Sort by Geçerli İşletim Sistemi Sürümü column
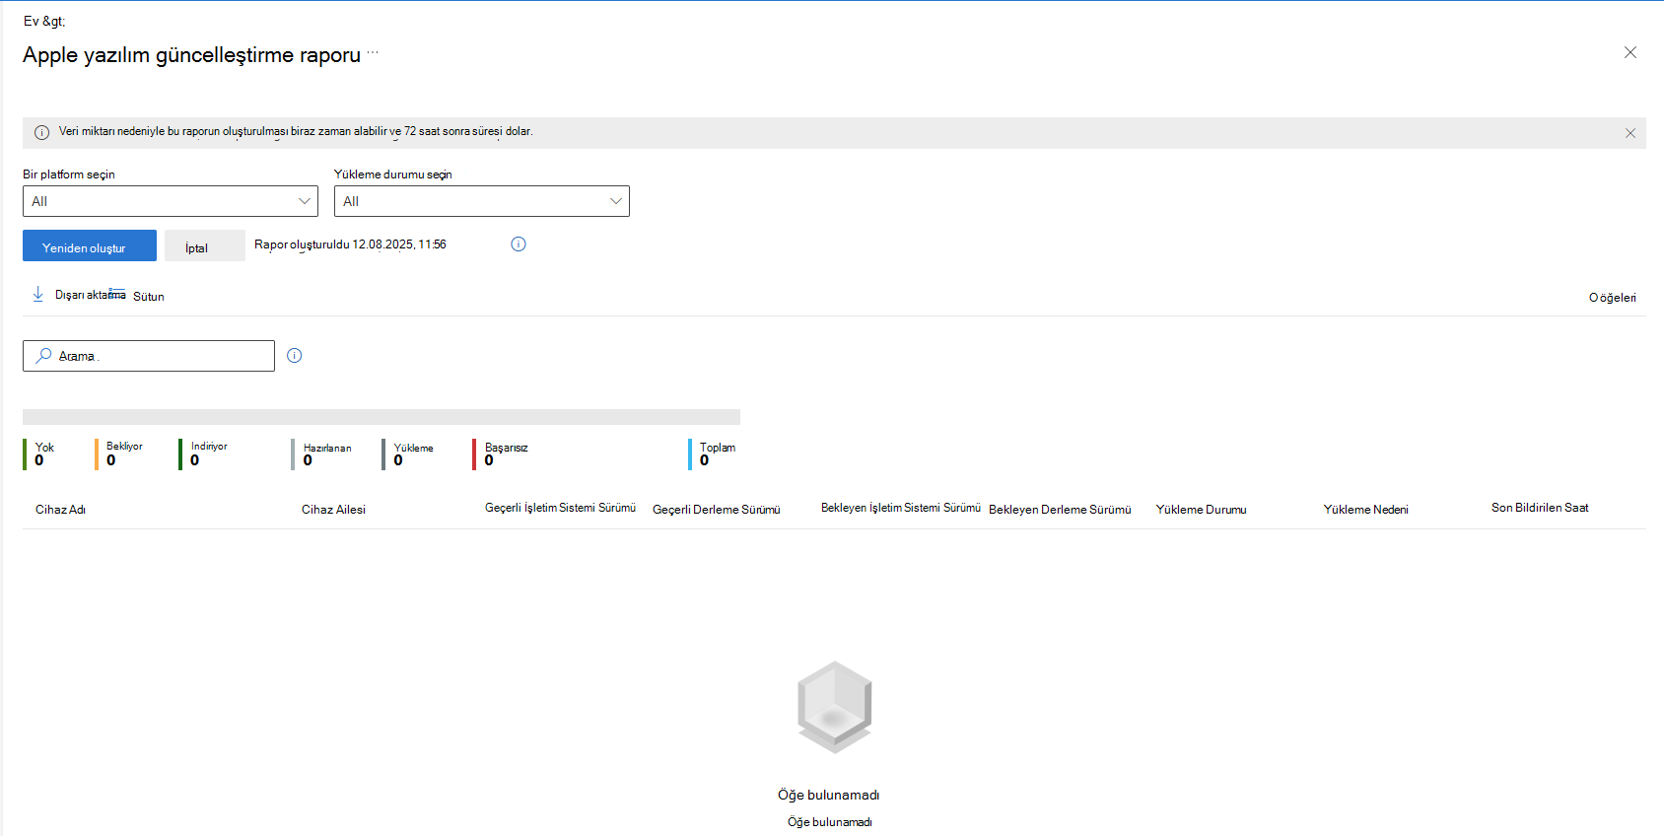This screenshot has width=1664, height=836. (x=560, y=508)
